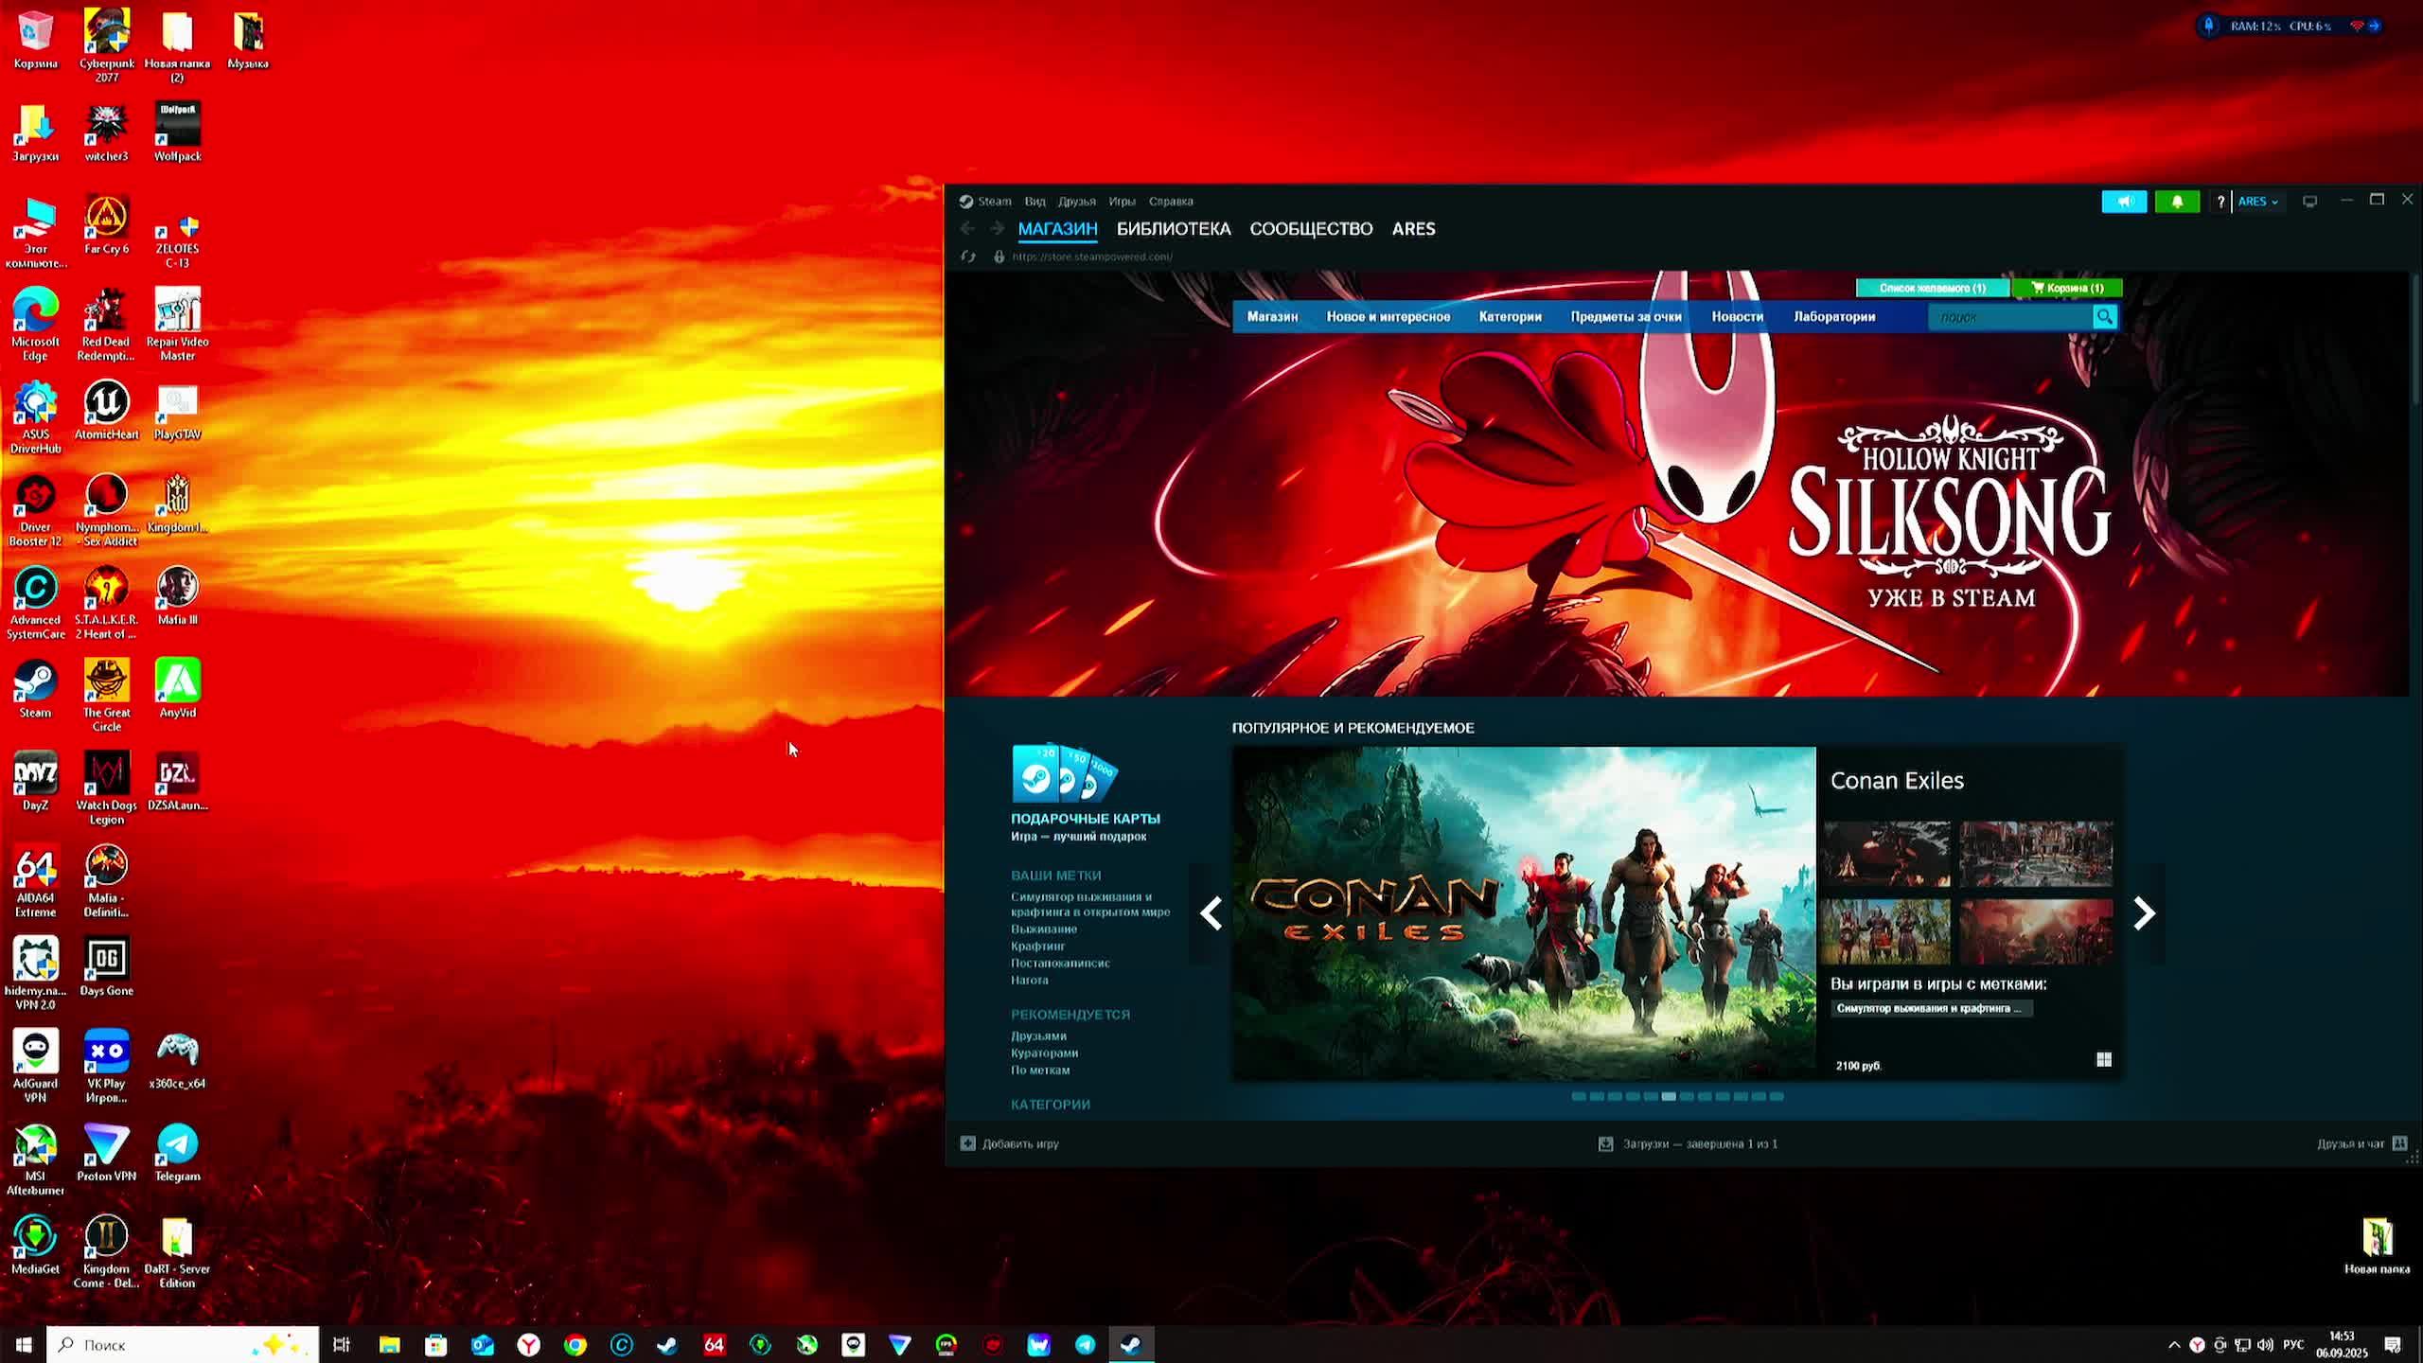
Task: Open Friends and chat icon
Action: pos(2399,1143)
